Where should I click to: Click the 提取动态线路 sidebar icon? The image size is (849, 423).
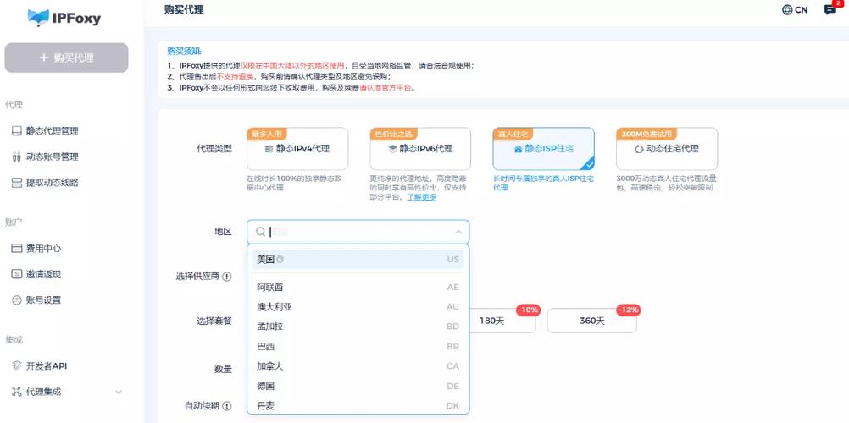coord(16,182)
